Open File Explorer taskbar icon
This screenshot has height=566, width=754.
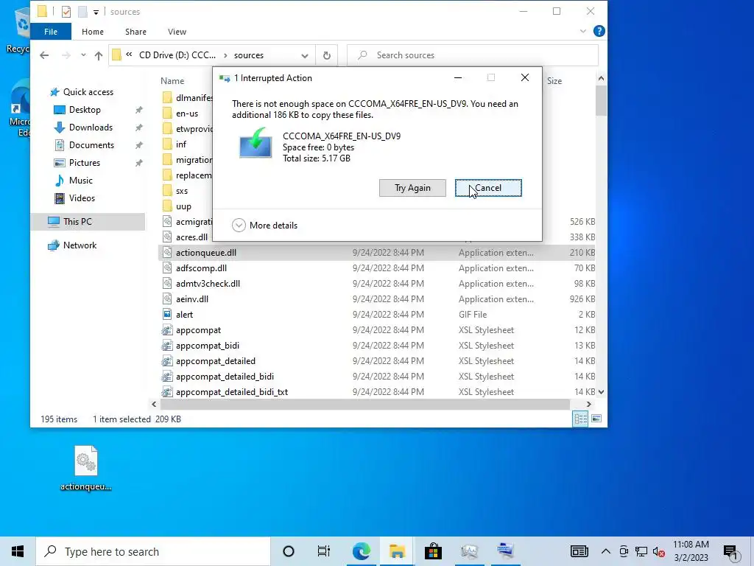(397, 551)
